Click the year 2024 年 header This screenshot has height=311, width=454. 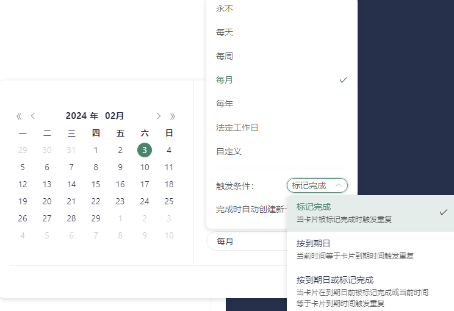pos(82,116)
